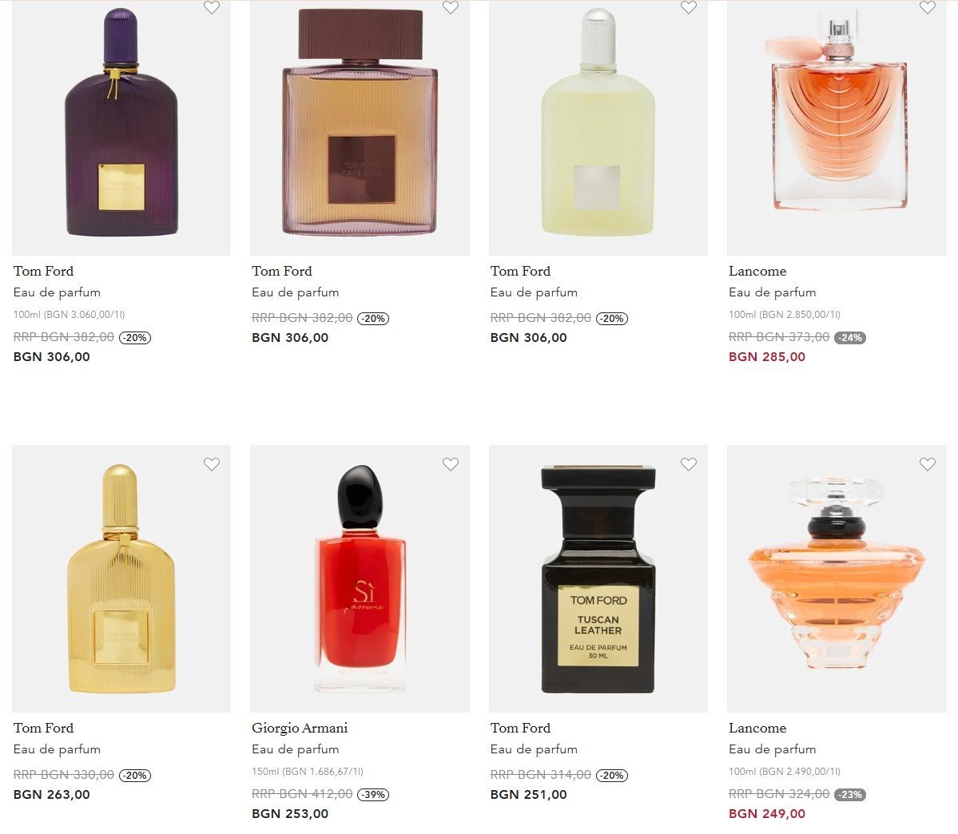Click heart icon on pale yellow Tom Ford bottle
Viewport: 958px width, 834px height.
[x=689, y=7]
